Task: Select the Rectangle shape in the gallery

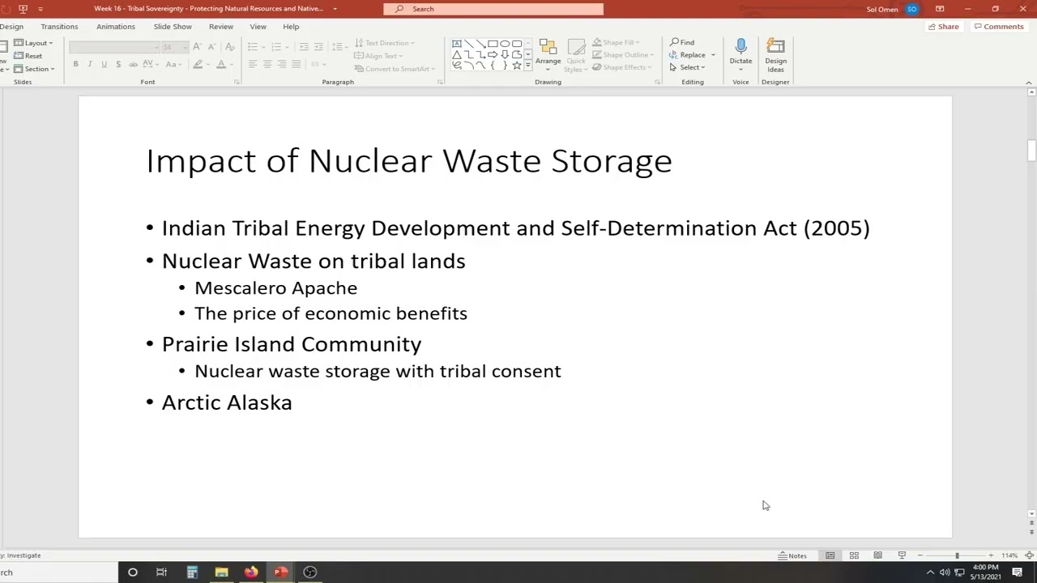Action: pyautogui.click(x=493, y=44)
